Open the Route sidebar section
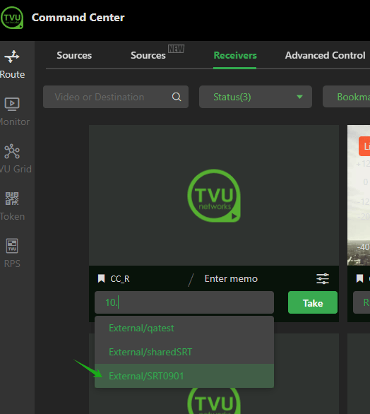Viewport: 370px width, 414px height. point(12,64)
